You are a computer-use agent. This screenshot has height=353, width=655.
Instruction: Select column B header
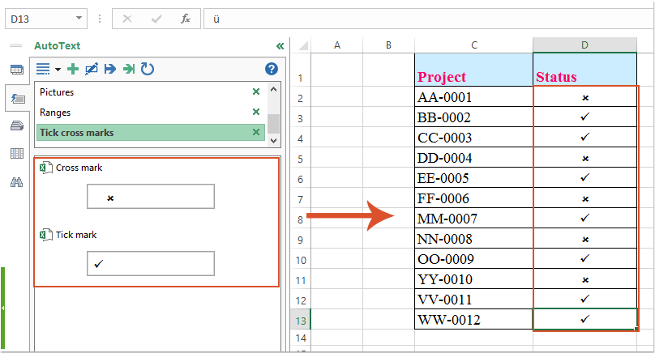389,45
